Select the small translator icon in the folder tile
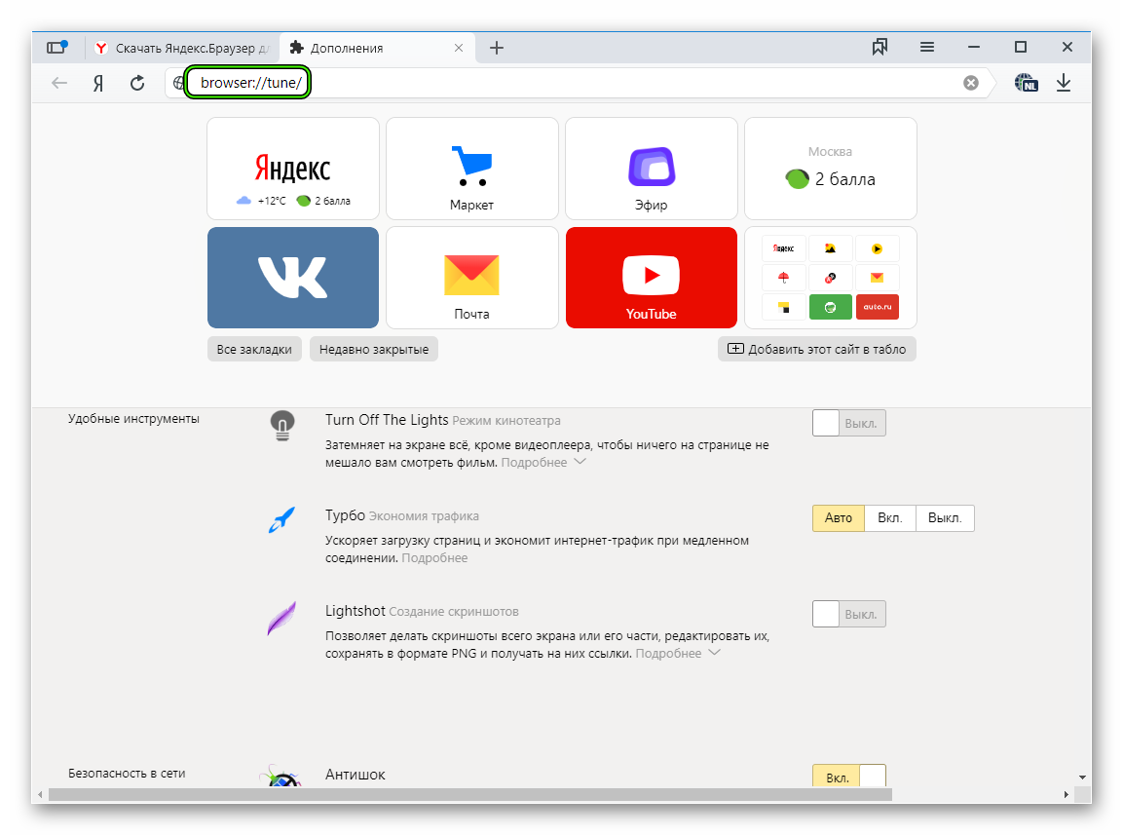The image size is (1123, 835). pos(830,278)
